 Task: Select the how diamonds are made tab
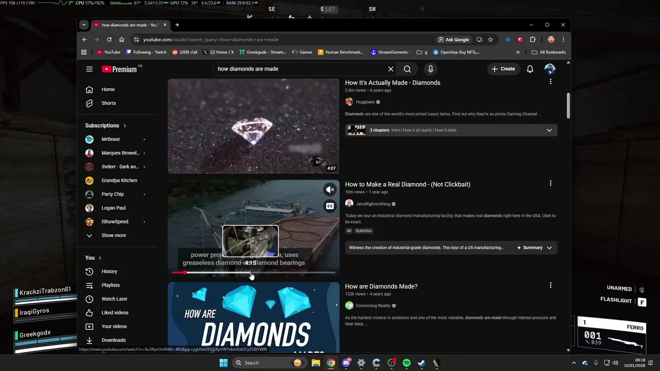[129, 25]
